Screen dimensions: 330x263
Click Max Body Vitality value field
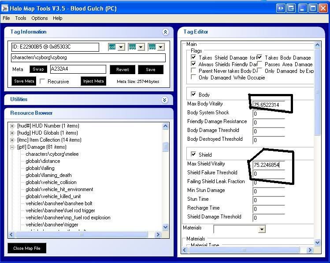point(269,105)
